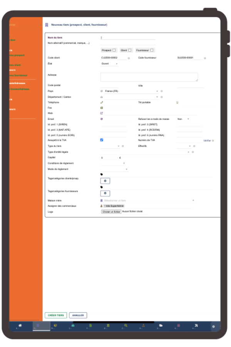The height and width of the screenshot is (347, 231).
Task: Open the Conditions de règlement dropdown
Action: (x=113, y=163)
